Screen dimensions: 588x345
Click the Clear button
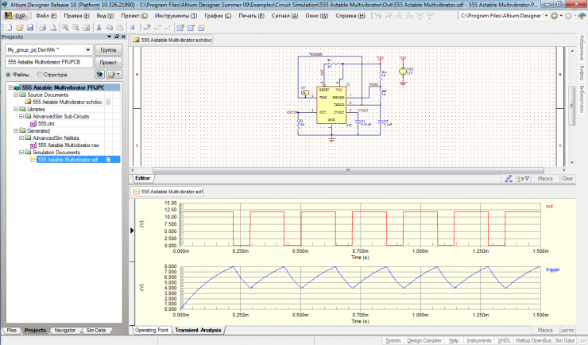click(x=567, y=179)
